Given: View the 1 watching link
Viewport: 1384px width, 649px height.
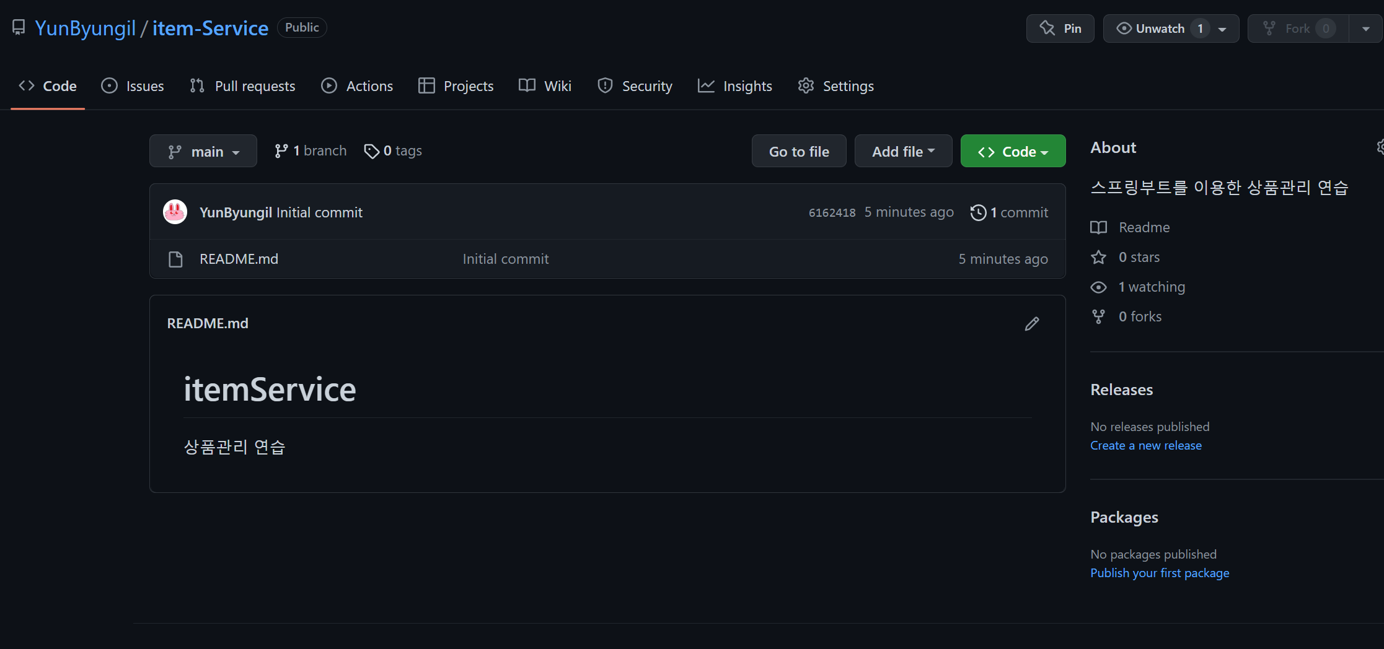Looking at the screenshot, I should (1137, 287).
